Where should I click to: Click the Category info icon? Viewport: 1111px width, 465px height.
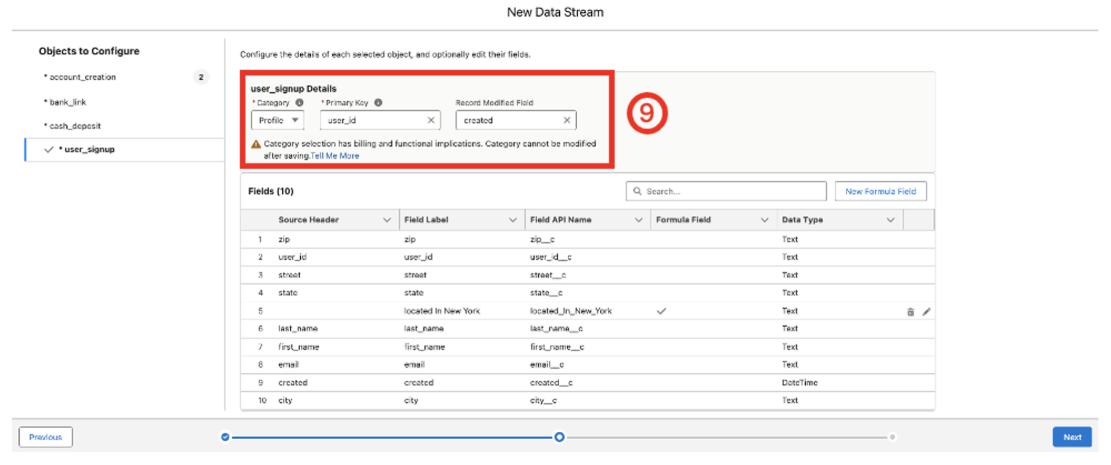click(299, 103)
